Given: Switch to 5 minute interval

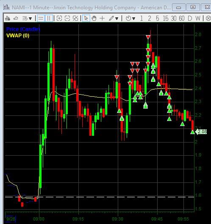Looking at the screenshot, I should pos(158,18).
